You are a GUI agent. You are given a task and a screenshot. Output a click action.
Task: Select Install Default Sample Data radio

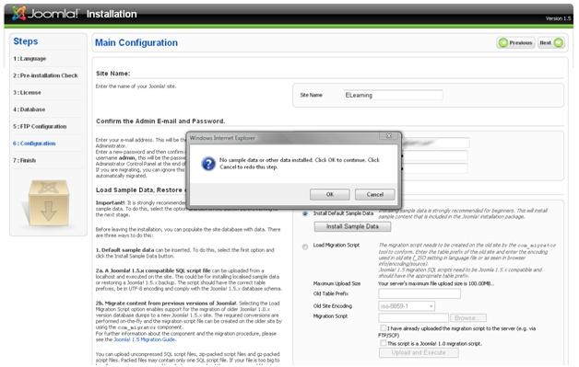pyautogui.click(x=305, y=213)
